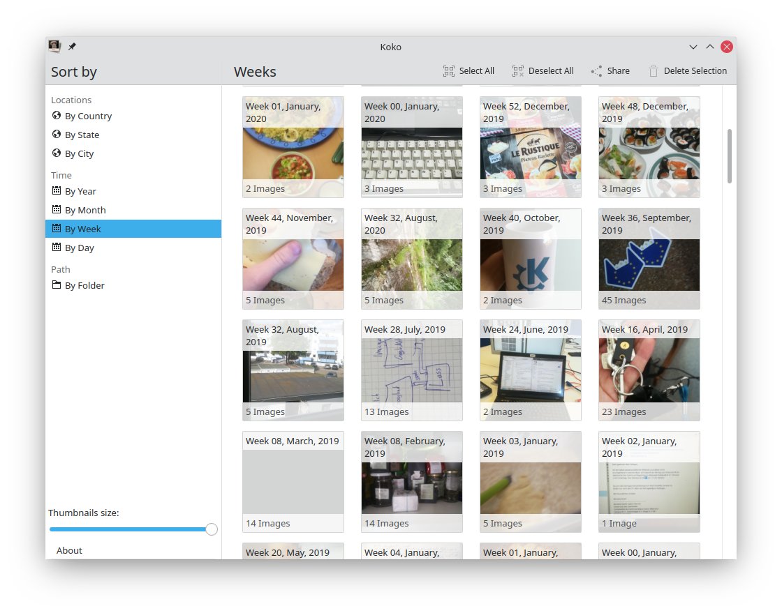The width and height of the screenshot is (782, 613).
Task: Open the Week 32, August, 2019 album
Action: [293, 370]
